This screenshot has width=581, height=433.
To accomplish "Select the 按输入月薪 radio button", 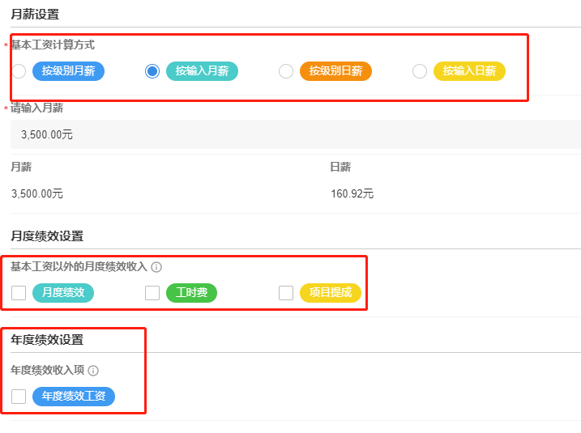I will pos(152,71).
